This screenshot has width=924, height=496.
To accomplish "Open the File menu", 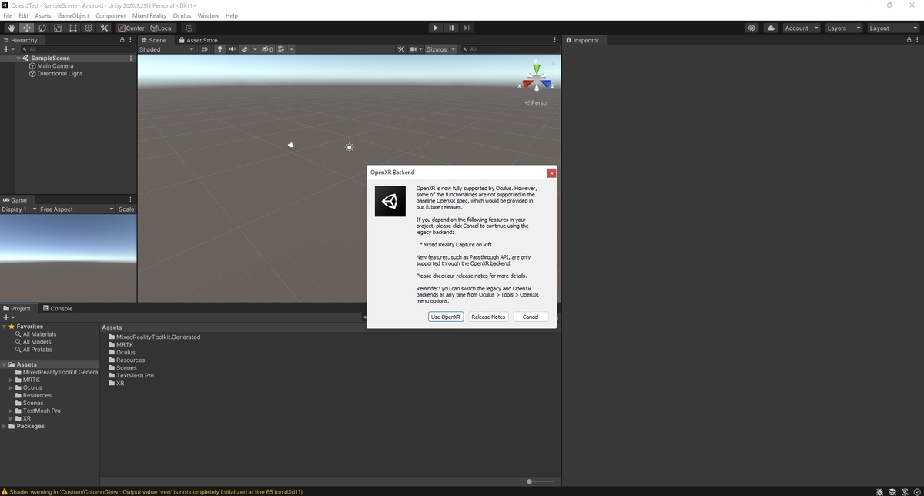I will coord(8,15).
